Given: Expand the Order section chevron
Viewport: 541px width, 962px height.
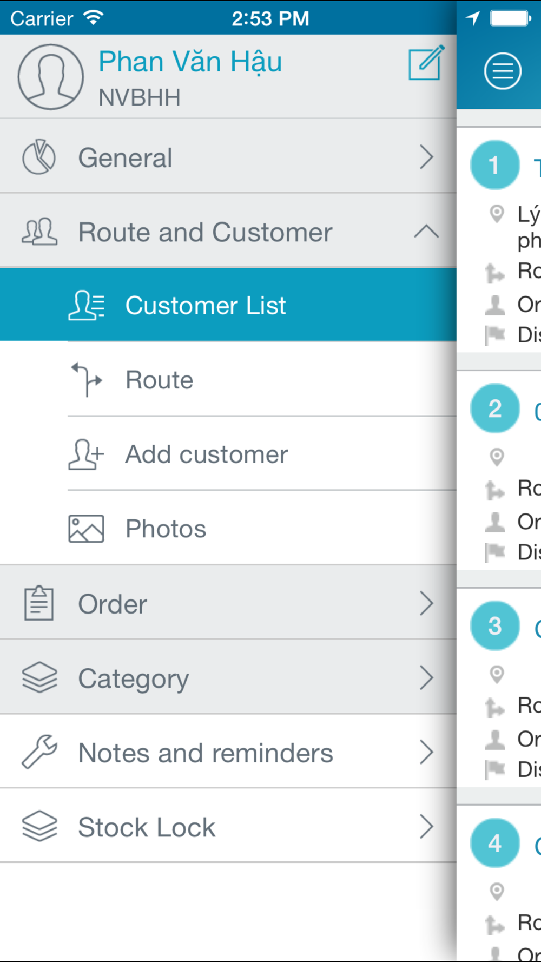Looking at the screenshot, I should [427, 603].
